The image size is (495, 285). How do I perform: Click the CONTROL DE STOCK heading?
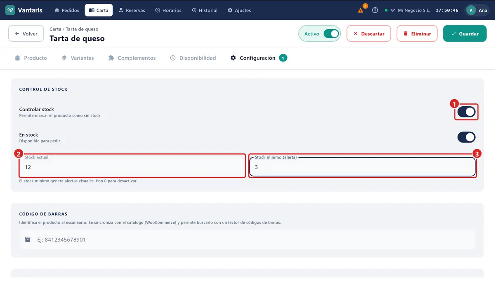[x=43, y=89]
